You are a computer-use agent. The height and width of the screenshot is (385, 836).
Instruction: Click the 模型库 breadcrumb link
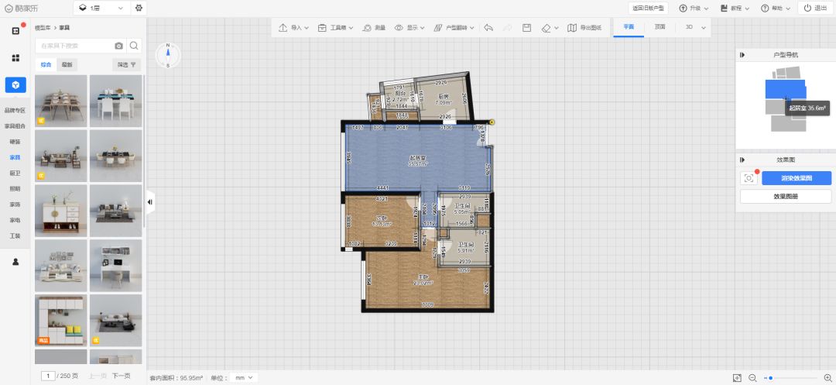pos(43,28)
